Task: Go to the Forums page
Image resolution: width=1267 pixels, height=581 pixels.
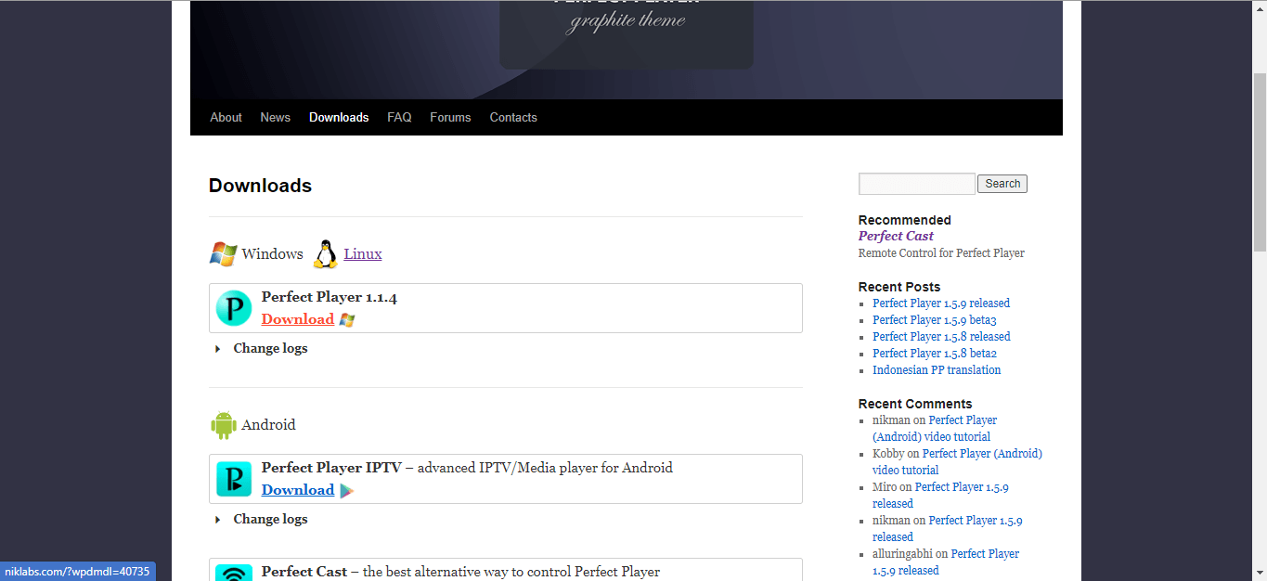Action: point(450,118)
